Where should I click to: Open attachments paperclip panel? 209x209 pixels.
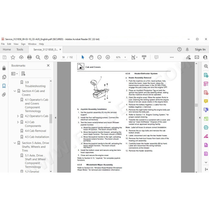click(x=4, y=95)
